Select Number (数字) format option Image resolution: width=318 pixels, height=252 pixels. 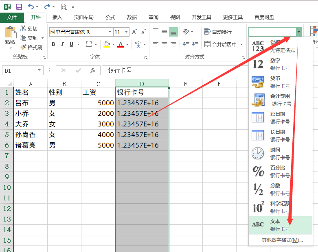pos(281,64)
